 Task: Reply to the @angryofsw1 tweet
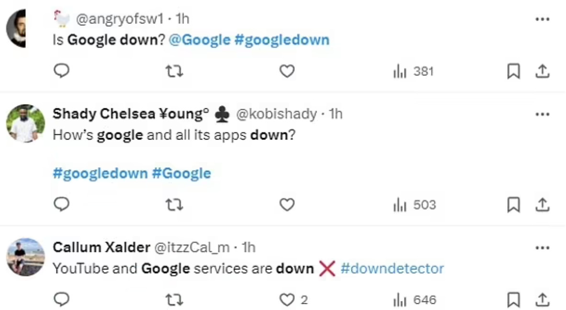(61, 72)
